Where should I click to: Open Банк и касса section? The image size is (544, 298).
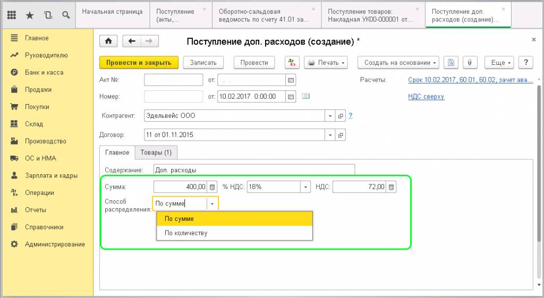(44, 72)
